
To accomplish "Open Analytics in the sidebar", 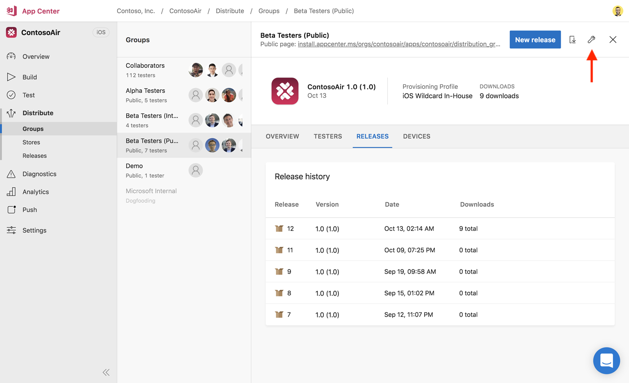I will point(35,191).
